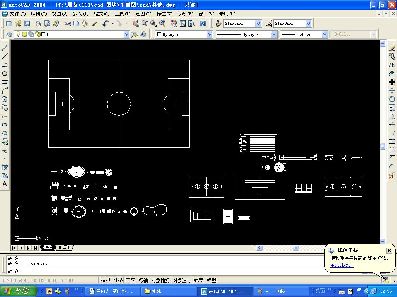Image resolution: width=397 pixels, height=297 pixels.
Task: Open the Layer Properties Manager icon
Action: (x=9, y=34)
